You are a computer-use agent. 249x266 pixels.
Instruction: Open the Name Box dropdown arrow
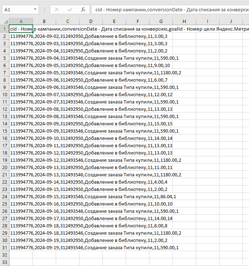pyautogui.click(x=35, y=9)
